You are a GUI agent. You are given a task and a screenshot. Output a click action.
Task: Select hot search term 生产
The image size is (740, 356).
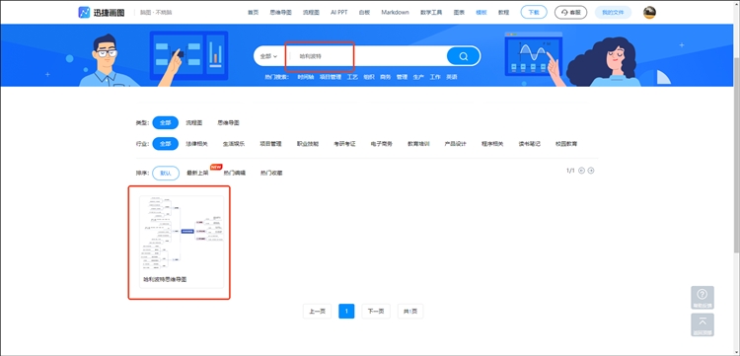[418, 77]
